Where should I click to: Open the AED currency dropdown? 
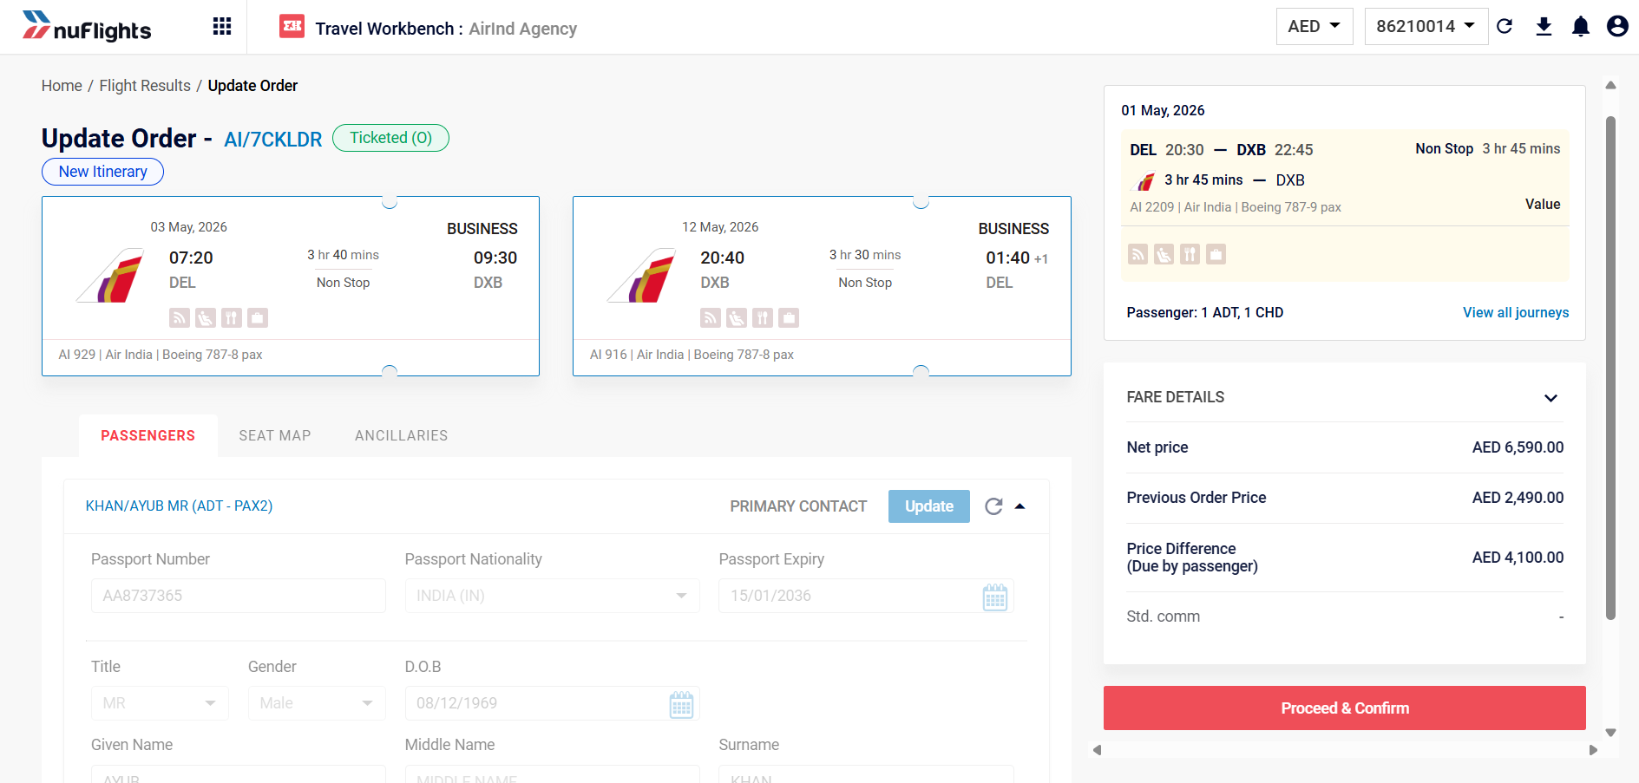(1314, 26)
